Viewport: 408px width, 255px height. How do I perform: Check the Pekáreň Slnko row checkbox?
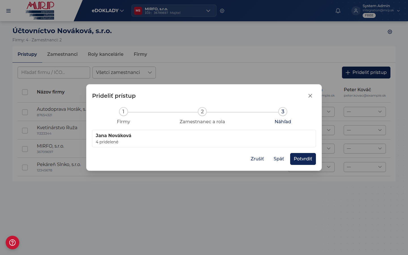tap(25, 167)
